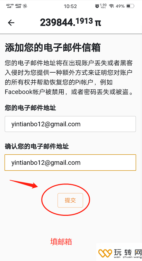Tap the S input-method icon in status bar
The width and height of the screenshot is (142, 261).
pyautogui.click(x=25, y=6)
